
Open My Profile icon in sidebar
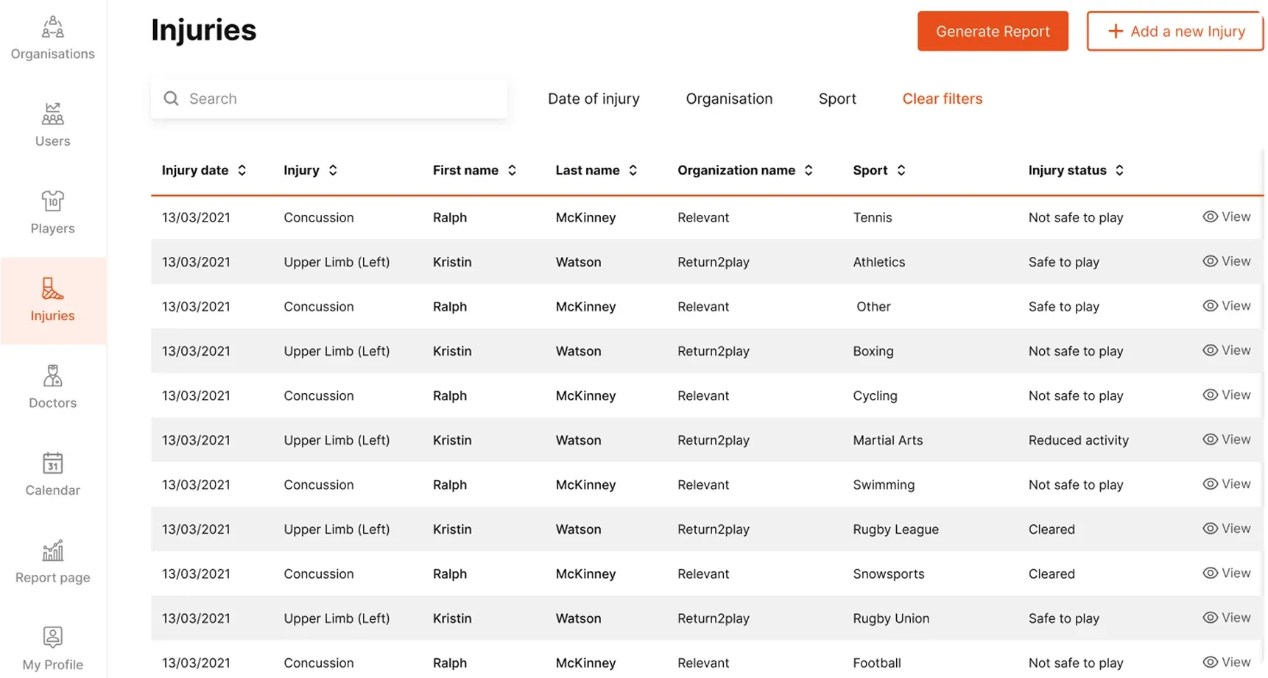coord(52,638)
